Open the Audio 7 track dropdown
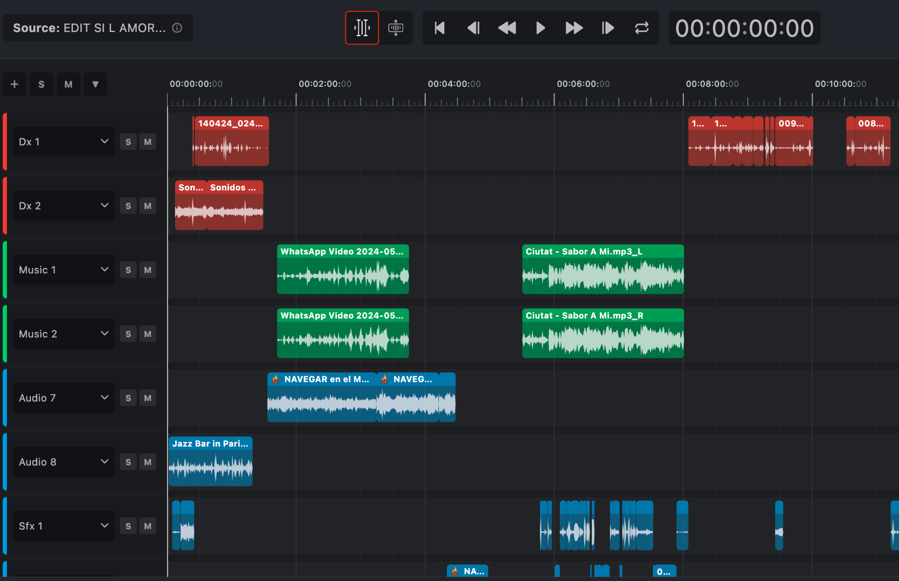This screenshot has width=899, height=581. pos(105,398)
